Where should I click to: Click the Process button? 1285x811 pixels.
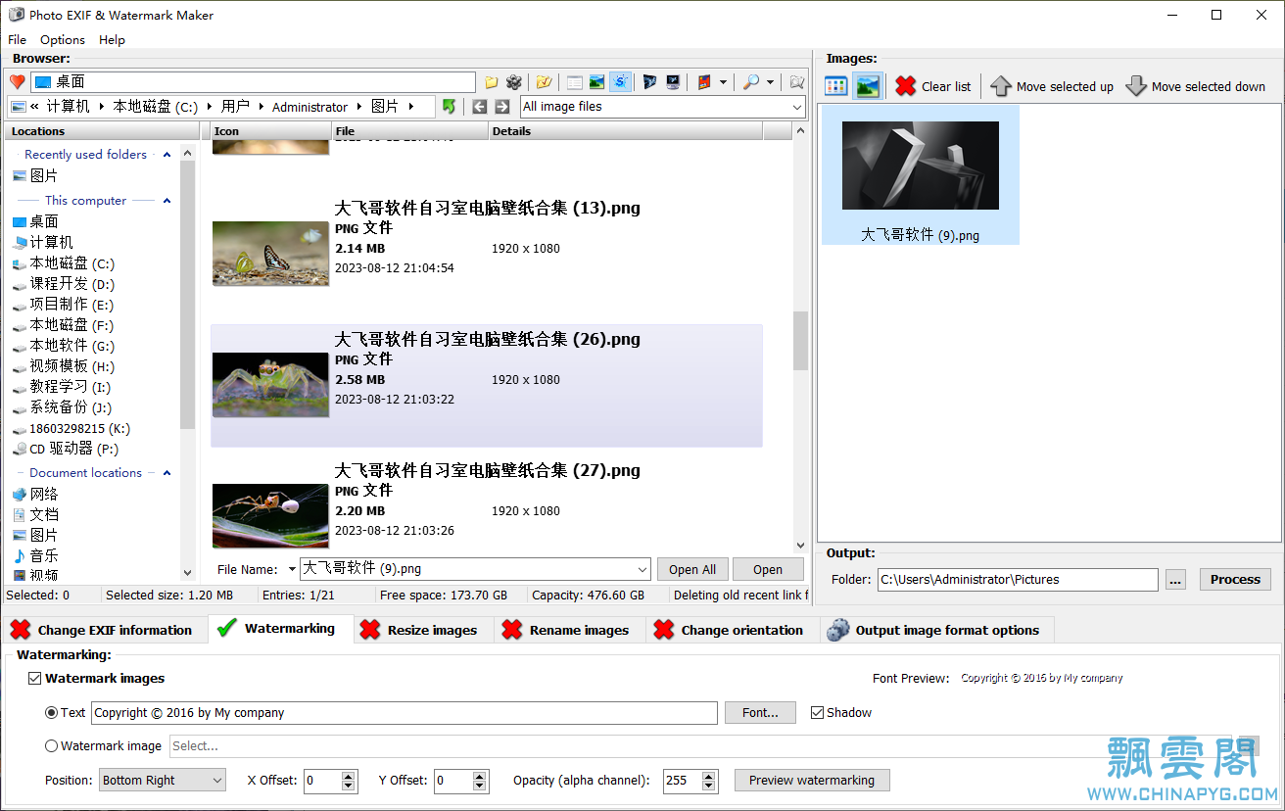[x=1235, y=579]
